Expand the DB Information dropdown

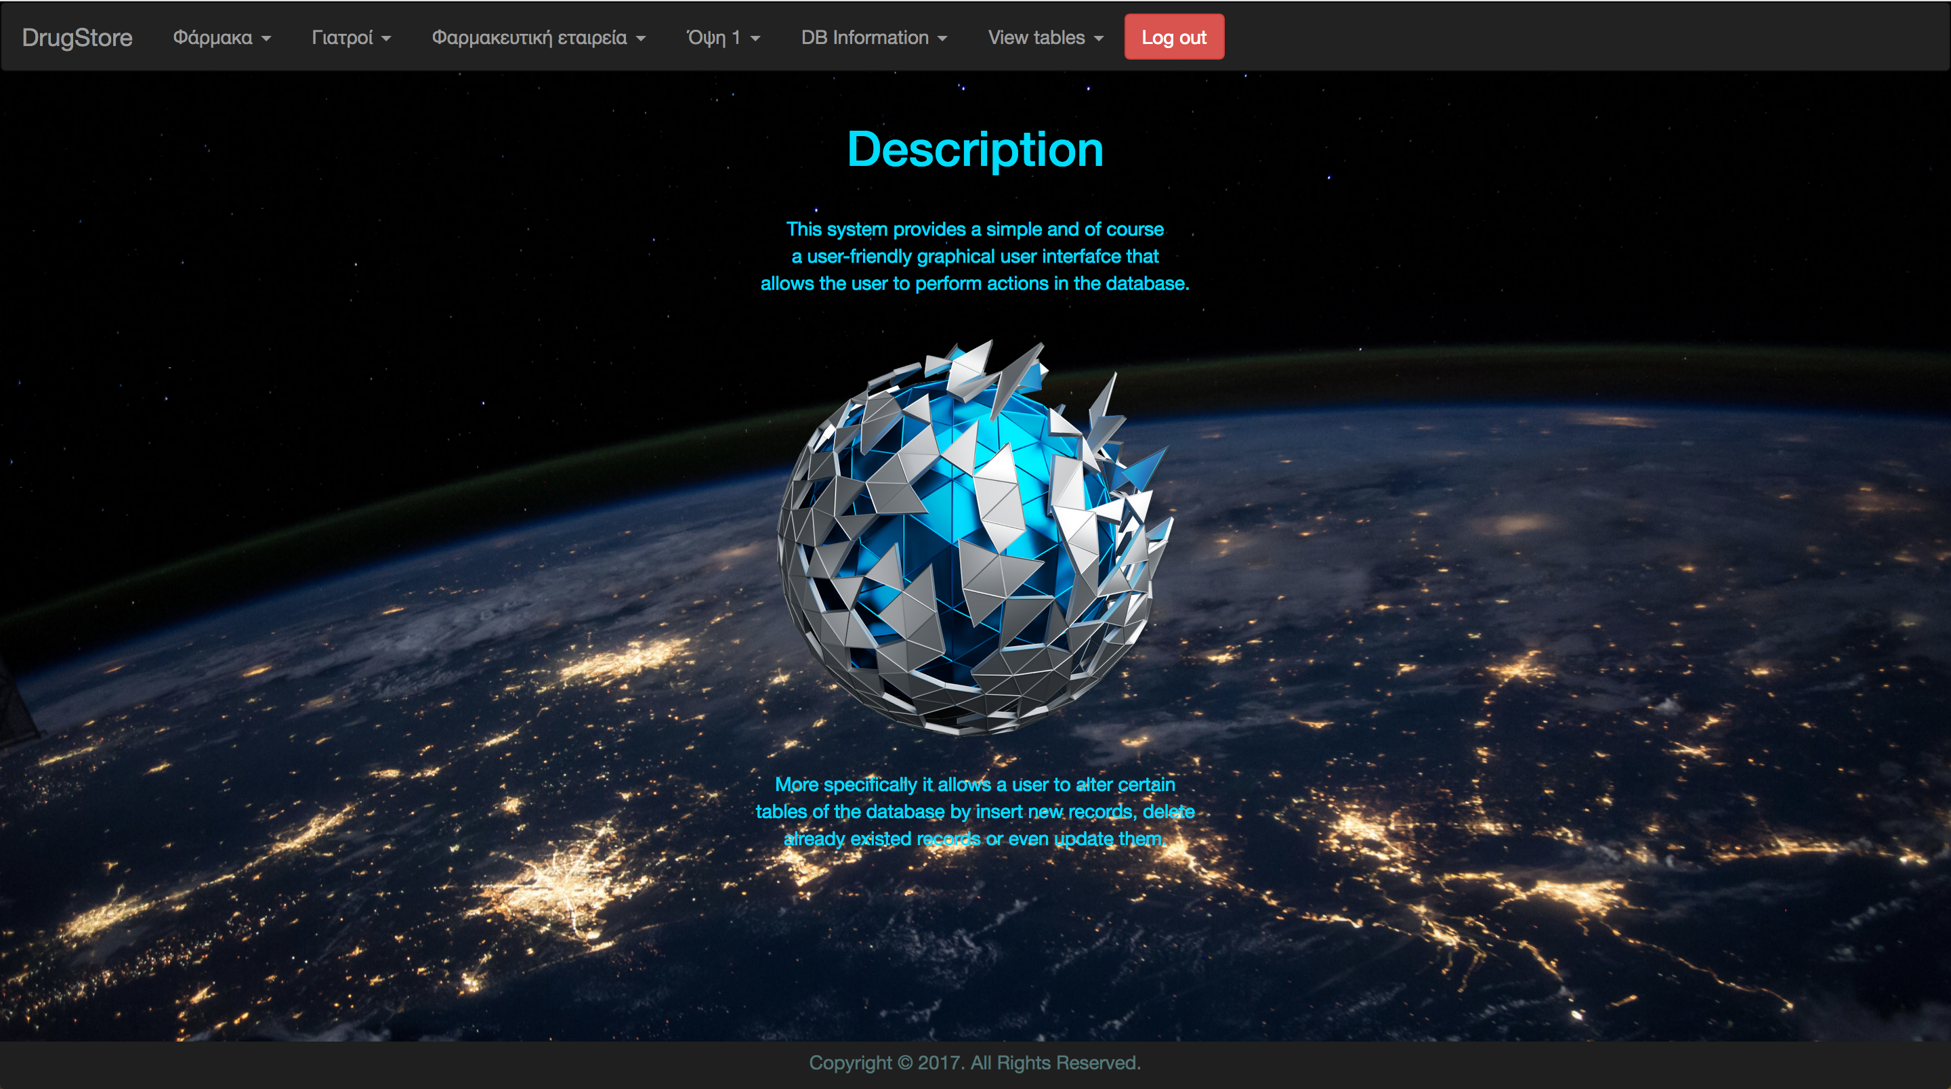tap(865, 37)
